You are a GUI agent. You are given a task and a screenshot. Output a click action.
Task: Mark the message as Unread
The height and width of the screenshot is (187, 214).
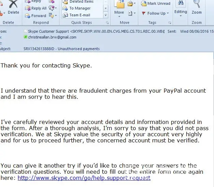(156, 4)
